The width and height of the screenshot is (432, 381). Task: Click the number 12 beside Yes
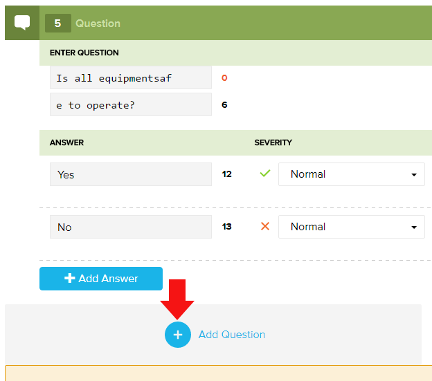tap(226, 174)
